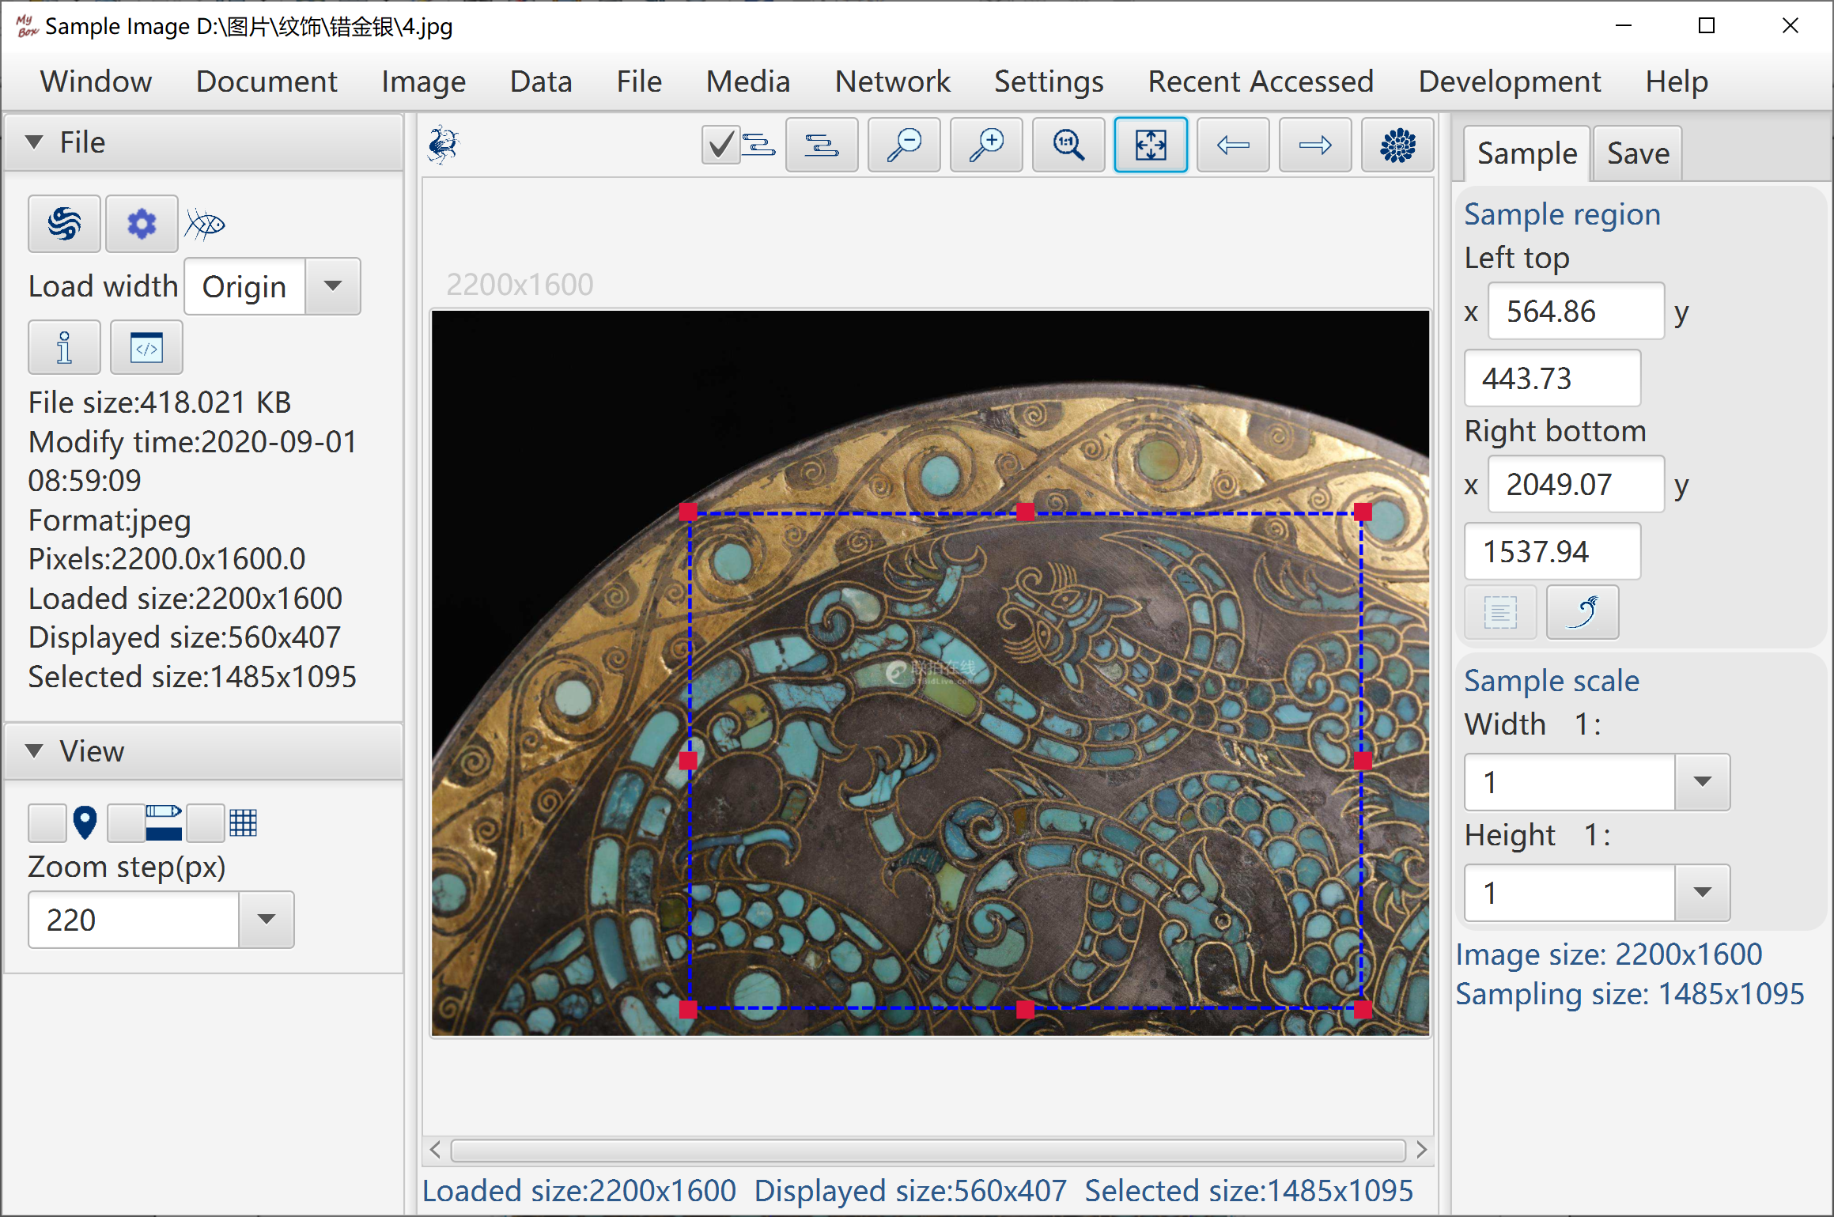
Task: Click the lined-page button under Right bottom
Action: coord(1500,612)
